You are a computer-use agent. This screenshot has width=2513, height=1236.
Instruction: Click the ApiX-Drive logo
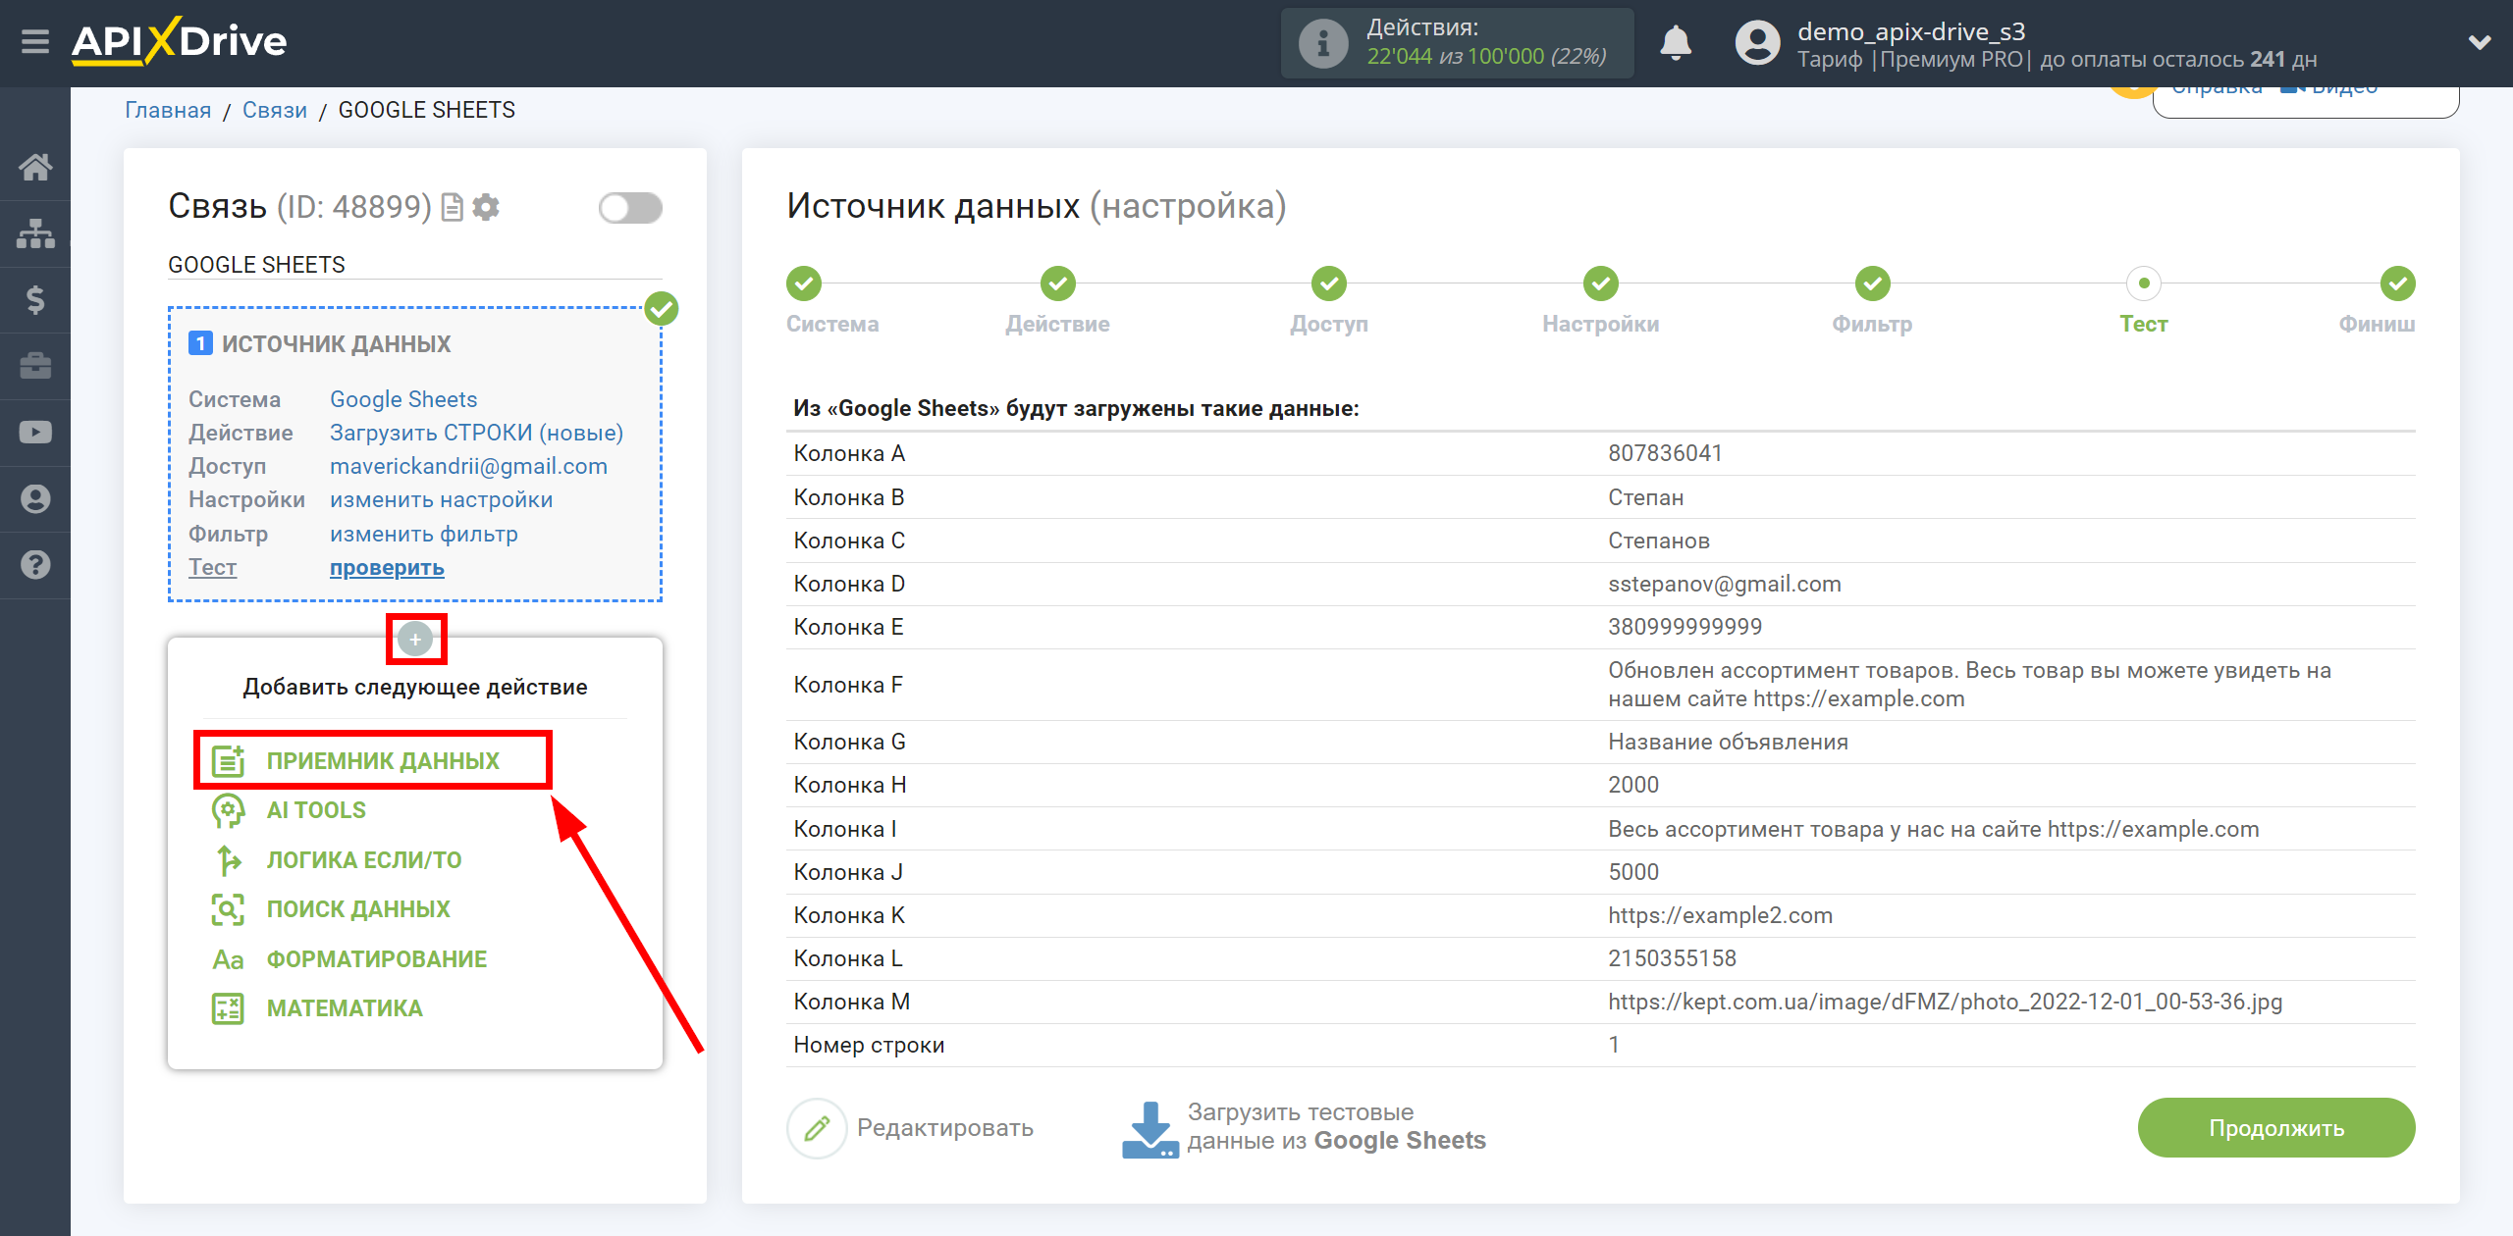180,41
